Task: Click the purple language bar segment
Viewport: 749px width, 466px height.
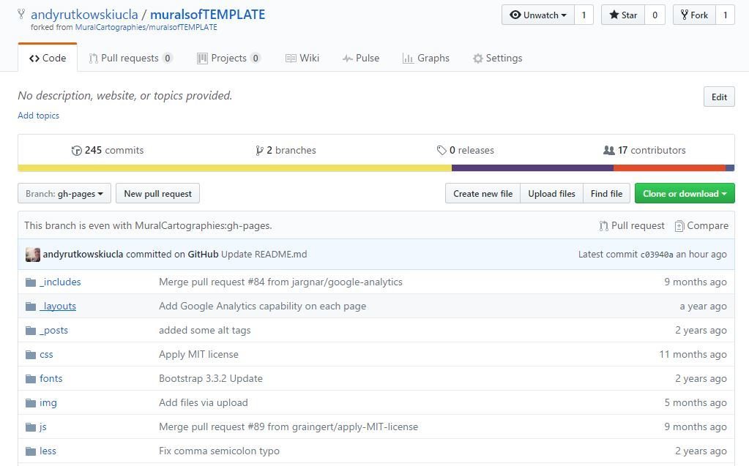Action: tap(532, 168)
